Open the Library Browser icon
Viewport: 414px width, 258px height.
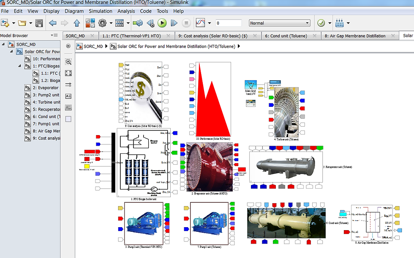pos(90,23)
